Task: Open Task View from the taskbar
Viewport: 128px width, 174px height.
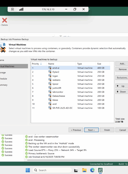Action: (x=76, y=170)
